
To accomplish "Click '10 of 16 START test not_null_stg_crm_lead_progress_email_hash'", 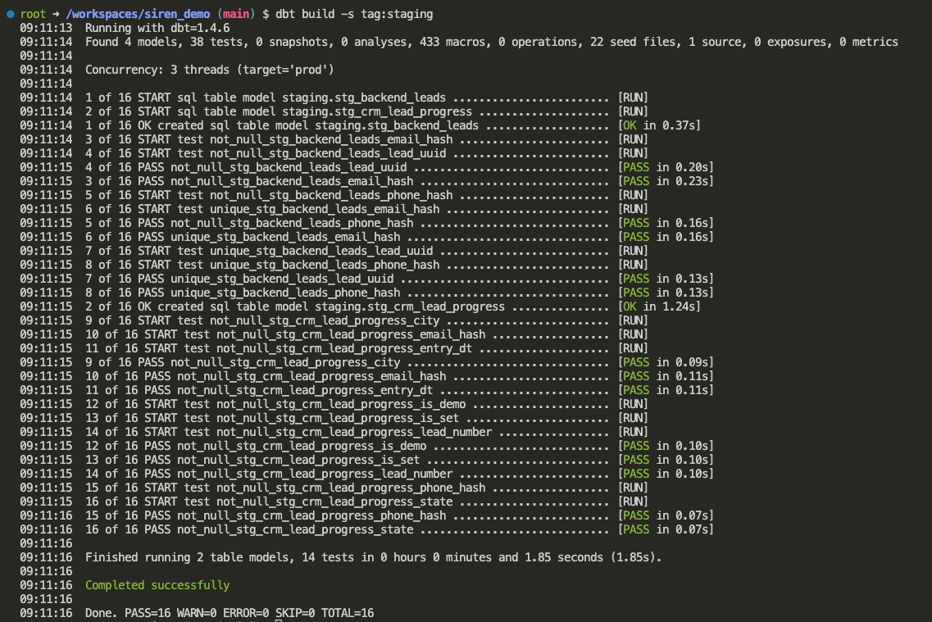I will [x=285, y=334].
